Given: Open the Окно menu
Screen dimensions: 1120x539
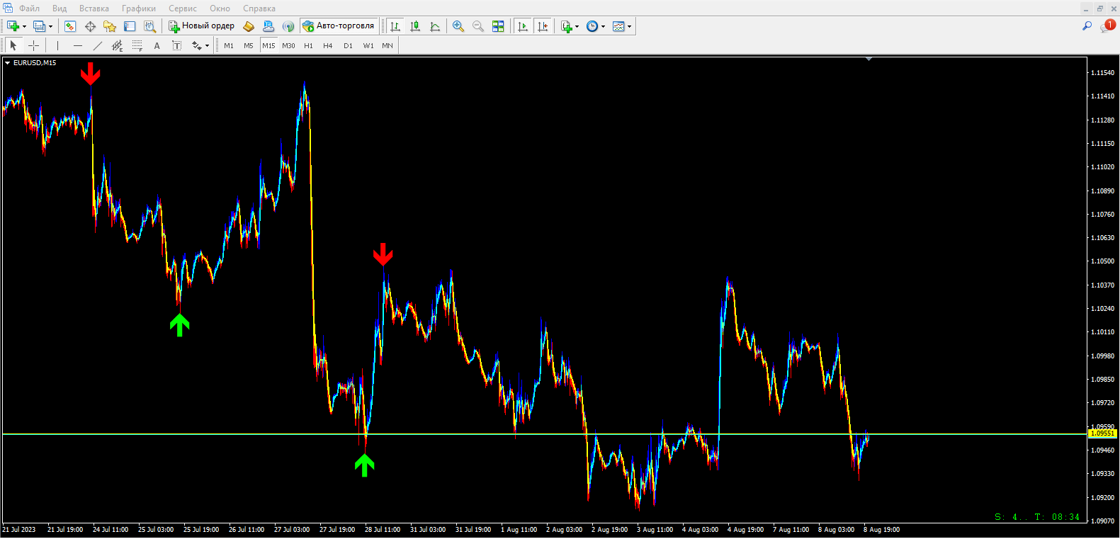Looking at the screenshot, I should coord(220,8).
